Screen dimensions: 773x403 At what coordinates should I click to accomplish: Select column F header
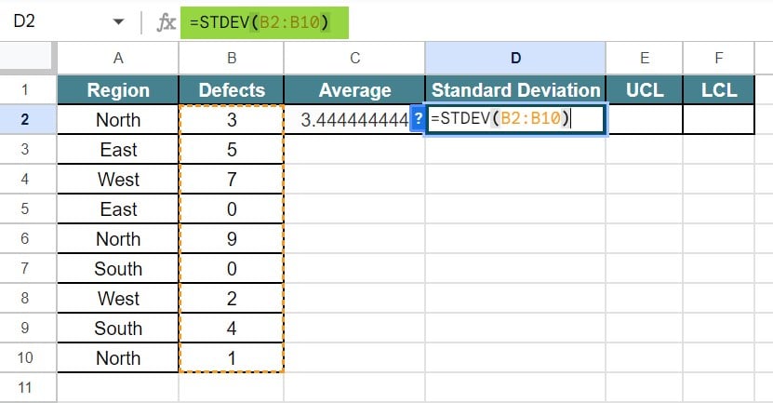click(x=719, y=59)
